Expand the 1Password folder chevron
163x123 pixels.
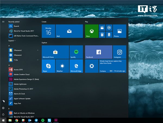(x=38, y=50)
